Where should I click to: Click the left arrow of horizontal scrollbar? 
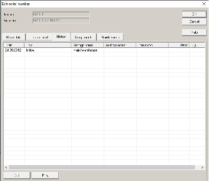click(6, 167)
